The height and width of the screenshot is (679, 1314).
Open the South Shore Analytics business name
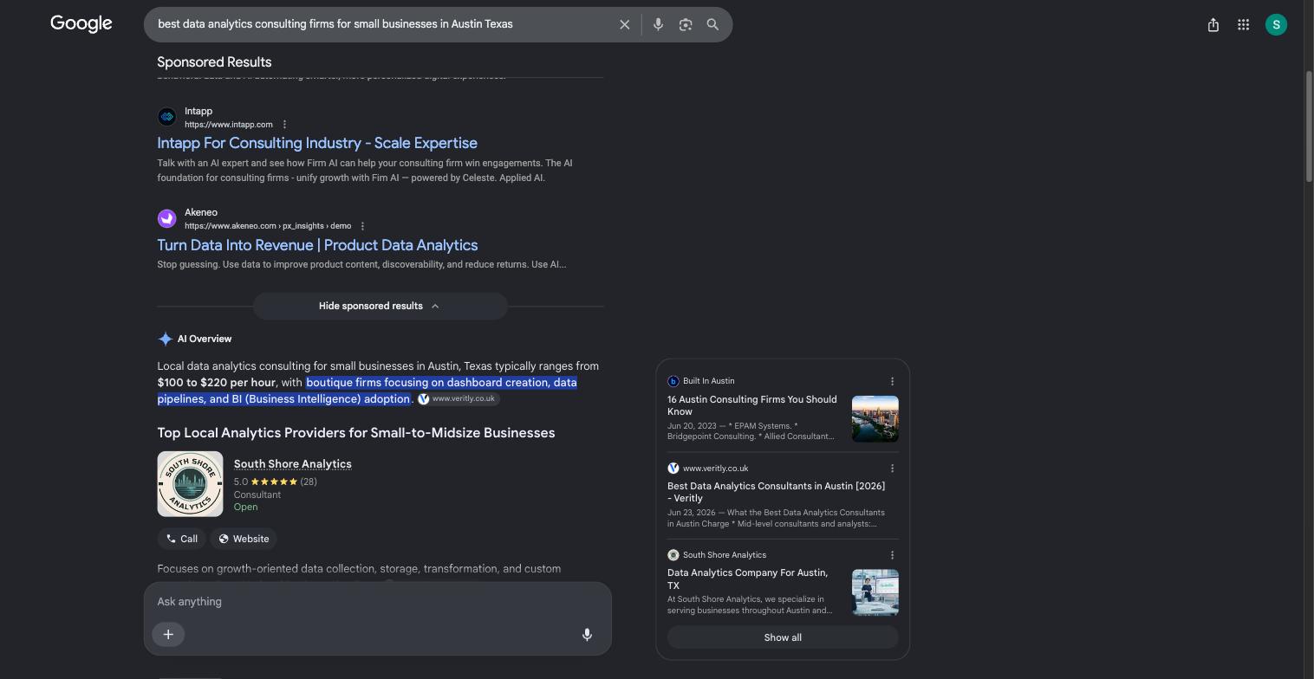(293, 464)
